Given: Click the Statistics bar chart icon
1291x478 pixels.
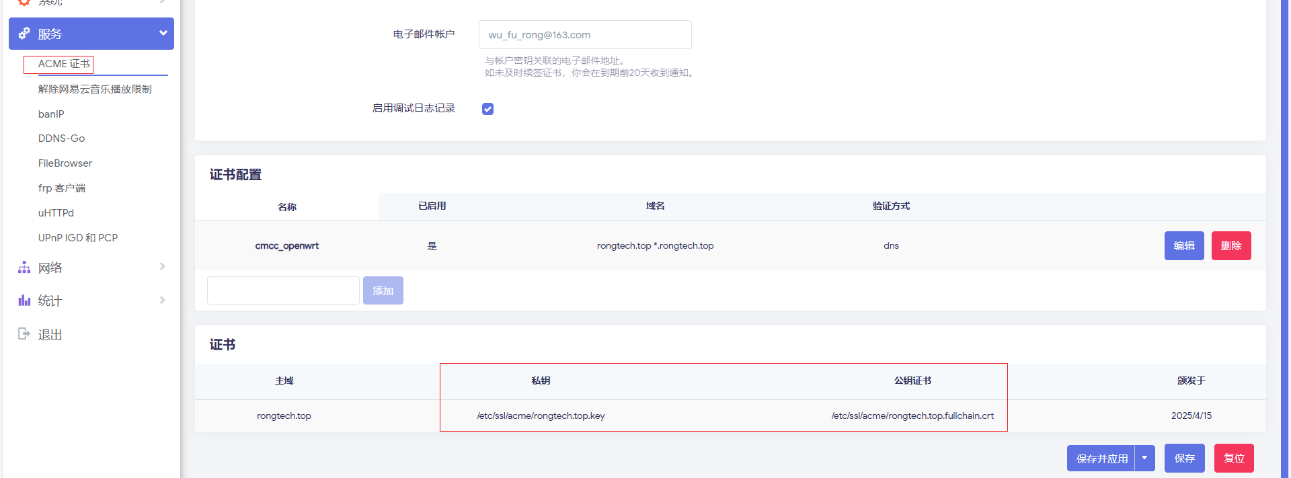Looking at the screenshot, I should click(24, 301).
